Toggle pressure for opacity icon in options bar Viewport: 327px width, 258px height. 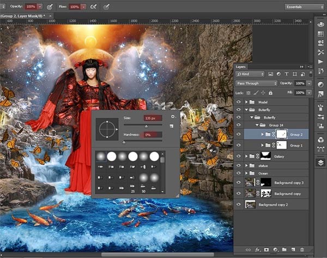click(x=50, y=7)
